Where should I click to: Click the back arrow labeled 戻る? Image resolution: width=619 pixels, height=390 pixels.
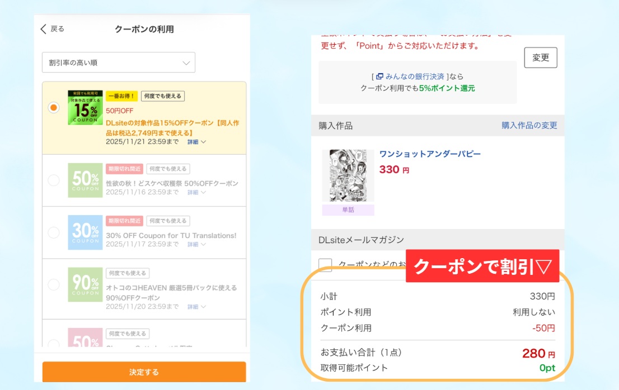[x=52, y=29]
